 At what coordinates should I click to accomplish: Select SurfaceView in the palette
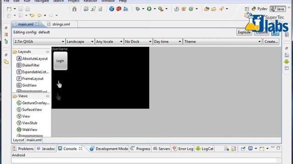pyautogui.click(x=29, y=109)
